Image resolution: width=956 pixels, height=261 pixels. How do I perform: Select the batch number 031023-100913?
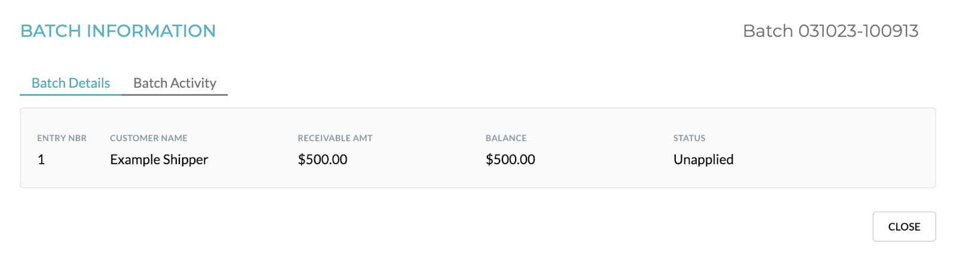[858, 31]
